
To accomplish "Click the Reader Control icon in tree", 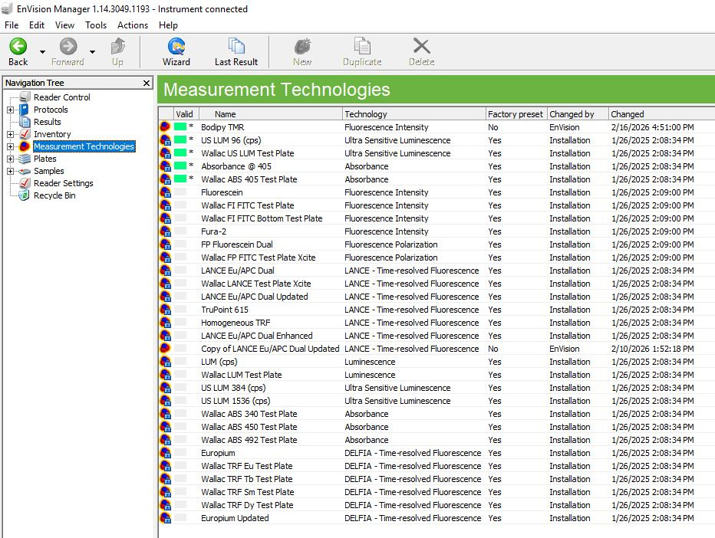I will pos(25,97).
